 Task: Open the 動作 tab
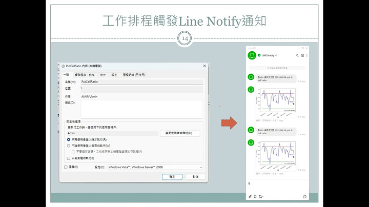click(x=92, y=75)
